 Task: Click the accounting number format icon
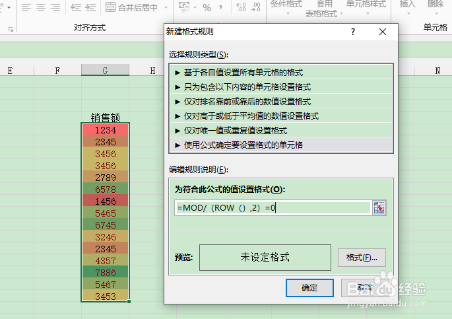click(x=184, y=7)
